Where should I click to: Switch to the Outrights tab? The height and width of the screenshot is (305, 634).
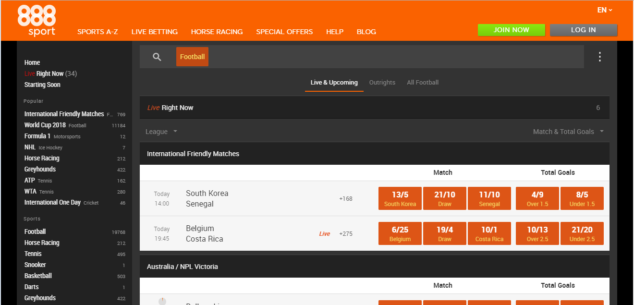click(382, 83)
